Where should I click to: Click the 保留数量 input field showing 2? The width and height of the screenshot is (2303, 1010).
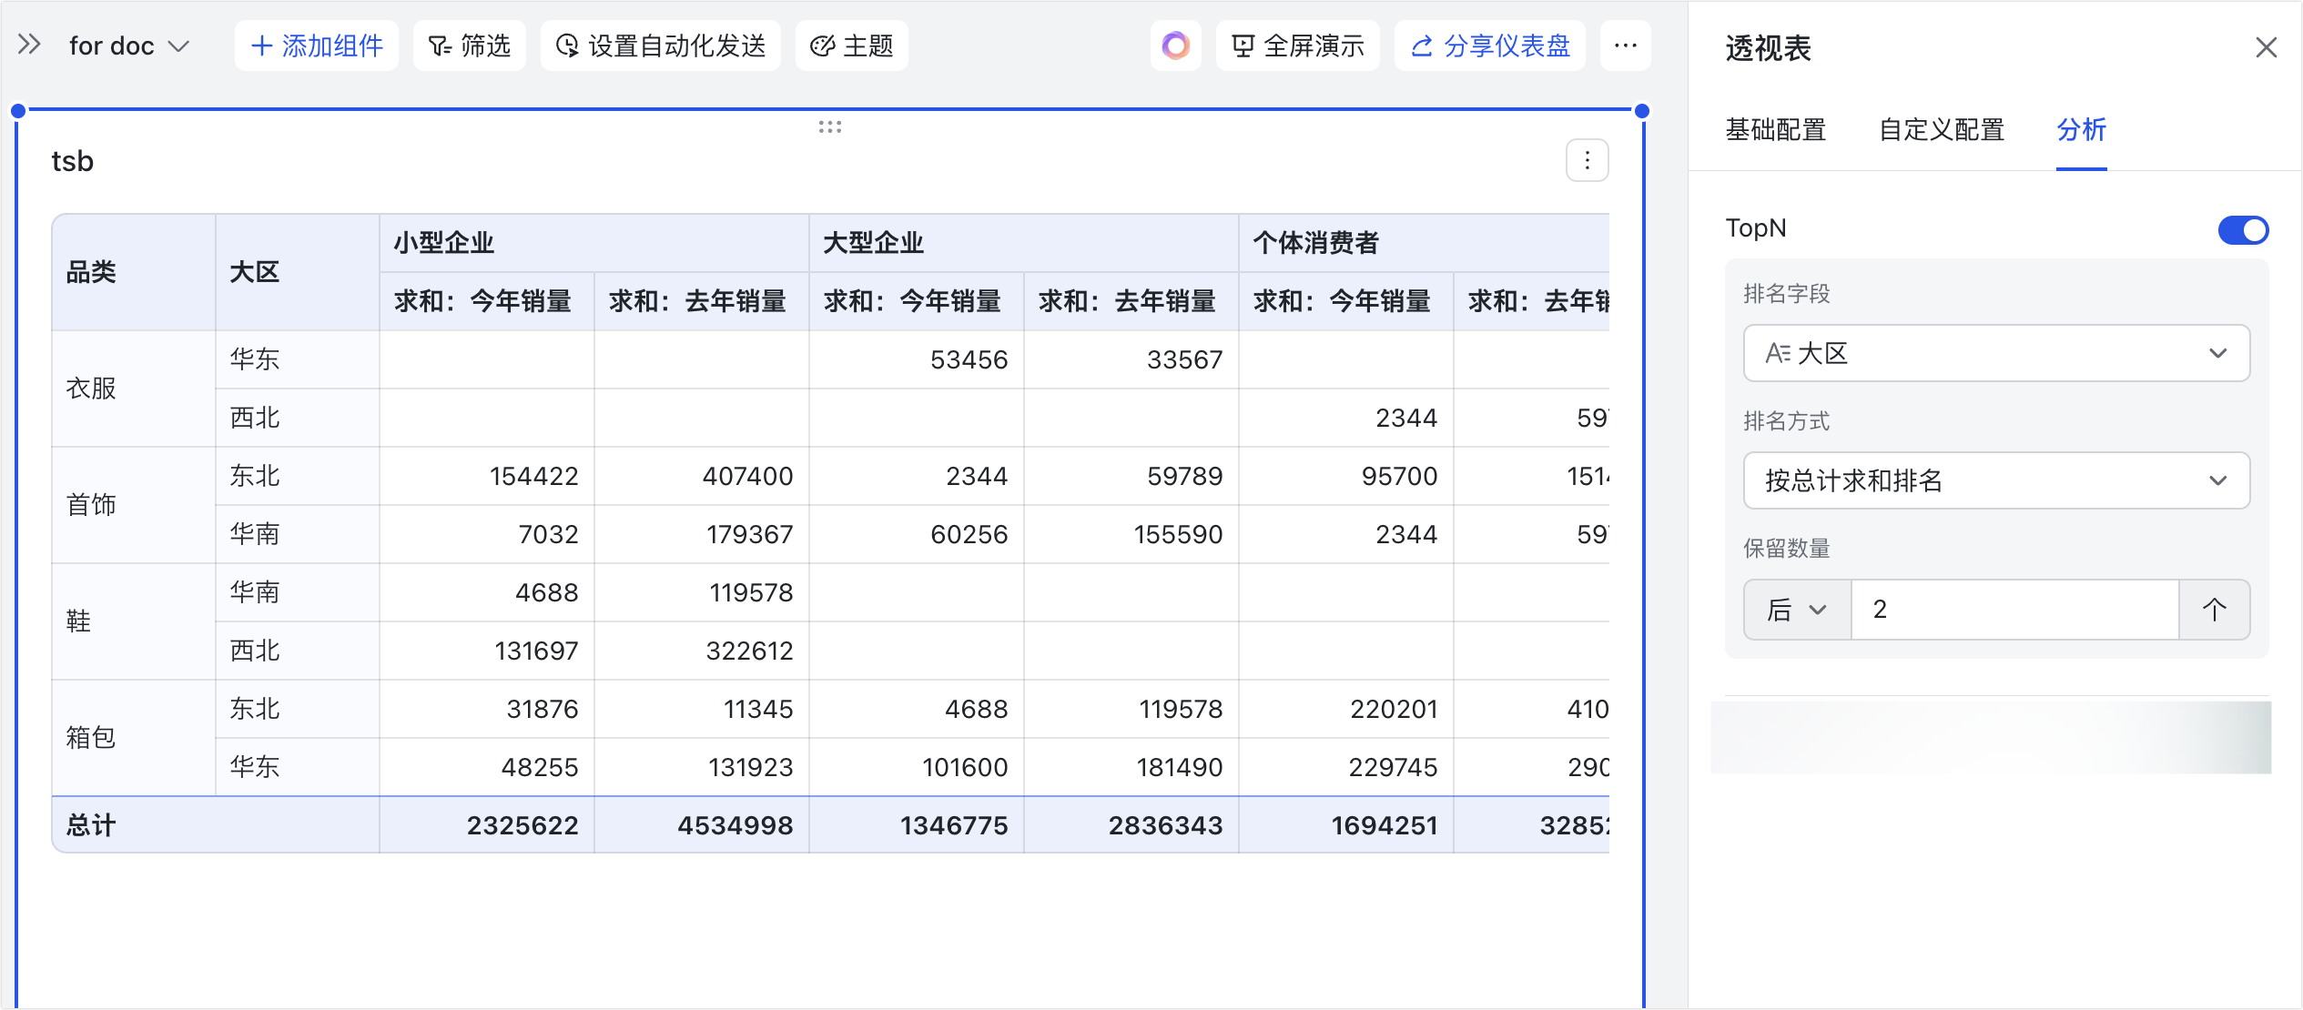tap(2014, 609)
